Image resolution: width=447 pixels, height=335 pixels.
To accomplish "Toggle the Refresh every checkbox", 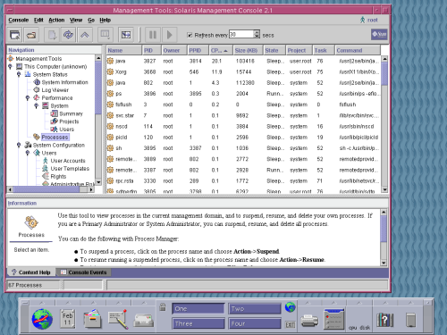I will click(190, 35).
